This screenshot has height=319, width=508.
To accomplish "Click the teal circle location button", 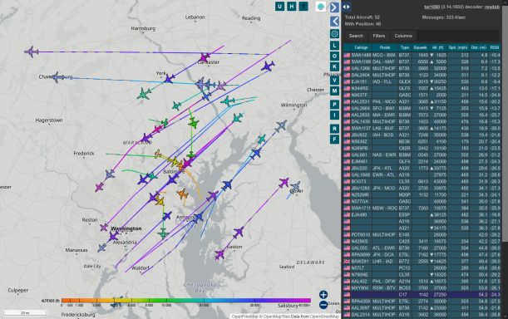I will [321, 7].
